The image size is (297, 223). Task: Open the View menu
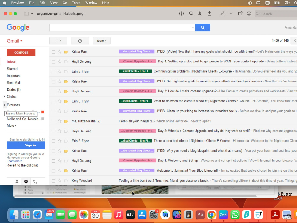click(54, 3)
